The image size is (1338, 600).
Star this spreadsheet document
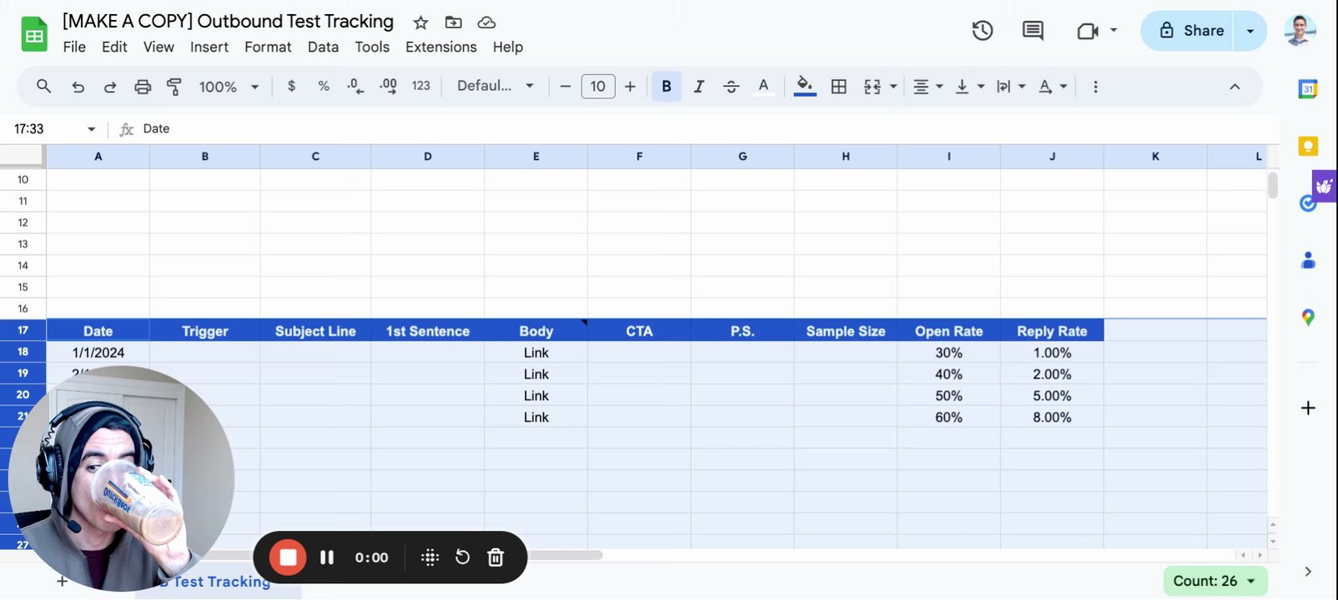(x=420, y=22)
